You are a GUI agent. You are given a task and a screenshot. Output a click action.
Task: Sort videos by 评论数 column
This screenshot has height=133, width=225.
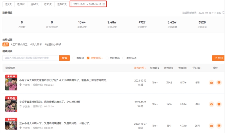point(197,68)
